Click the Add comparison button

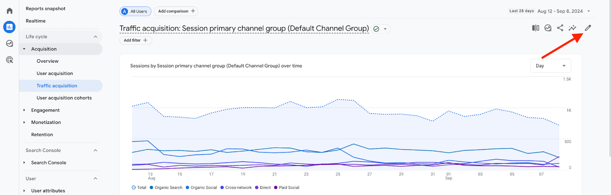[x=176, y=11]
